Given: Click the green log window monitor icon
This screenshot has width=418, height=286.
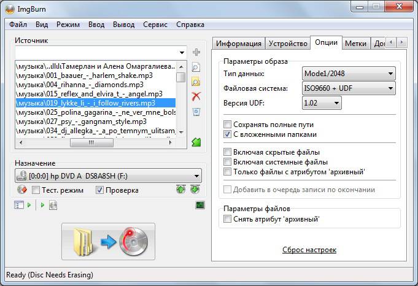Looking at the screenshot, I should point(200,205).
